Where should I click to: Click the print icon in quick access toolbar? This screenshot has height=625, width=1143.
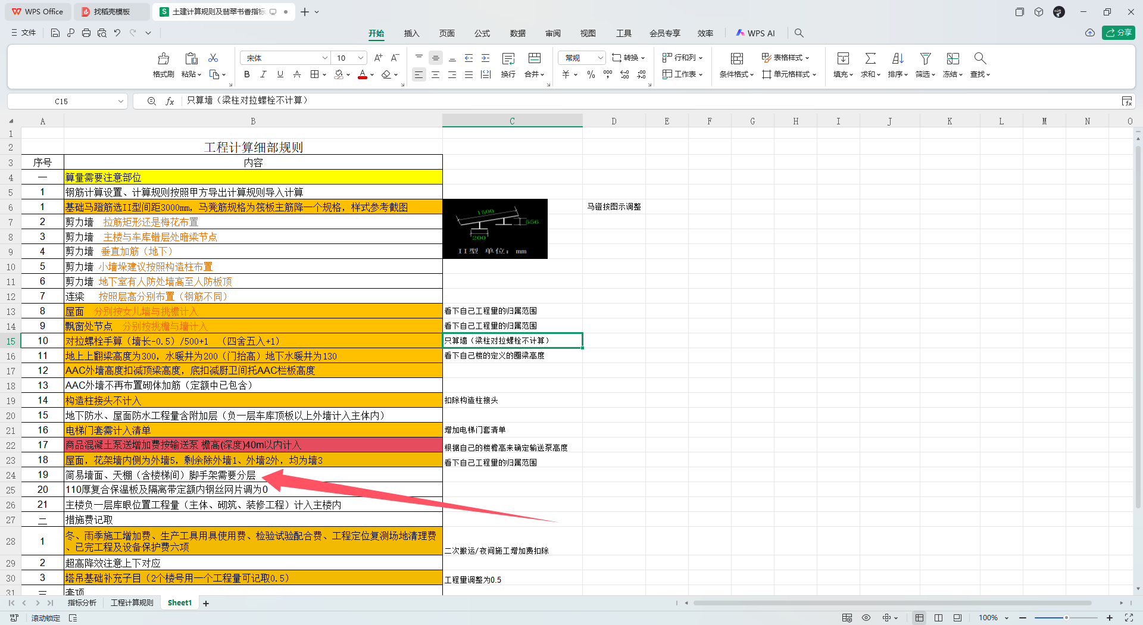click(86, 33)
